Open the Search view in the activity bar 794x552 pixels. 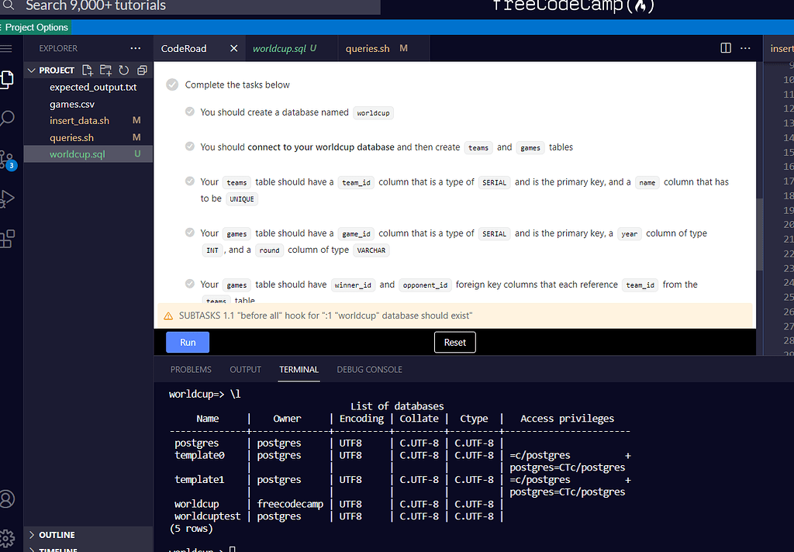click(9, 117)
